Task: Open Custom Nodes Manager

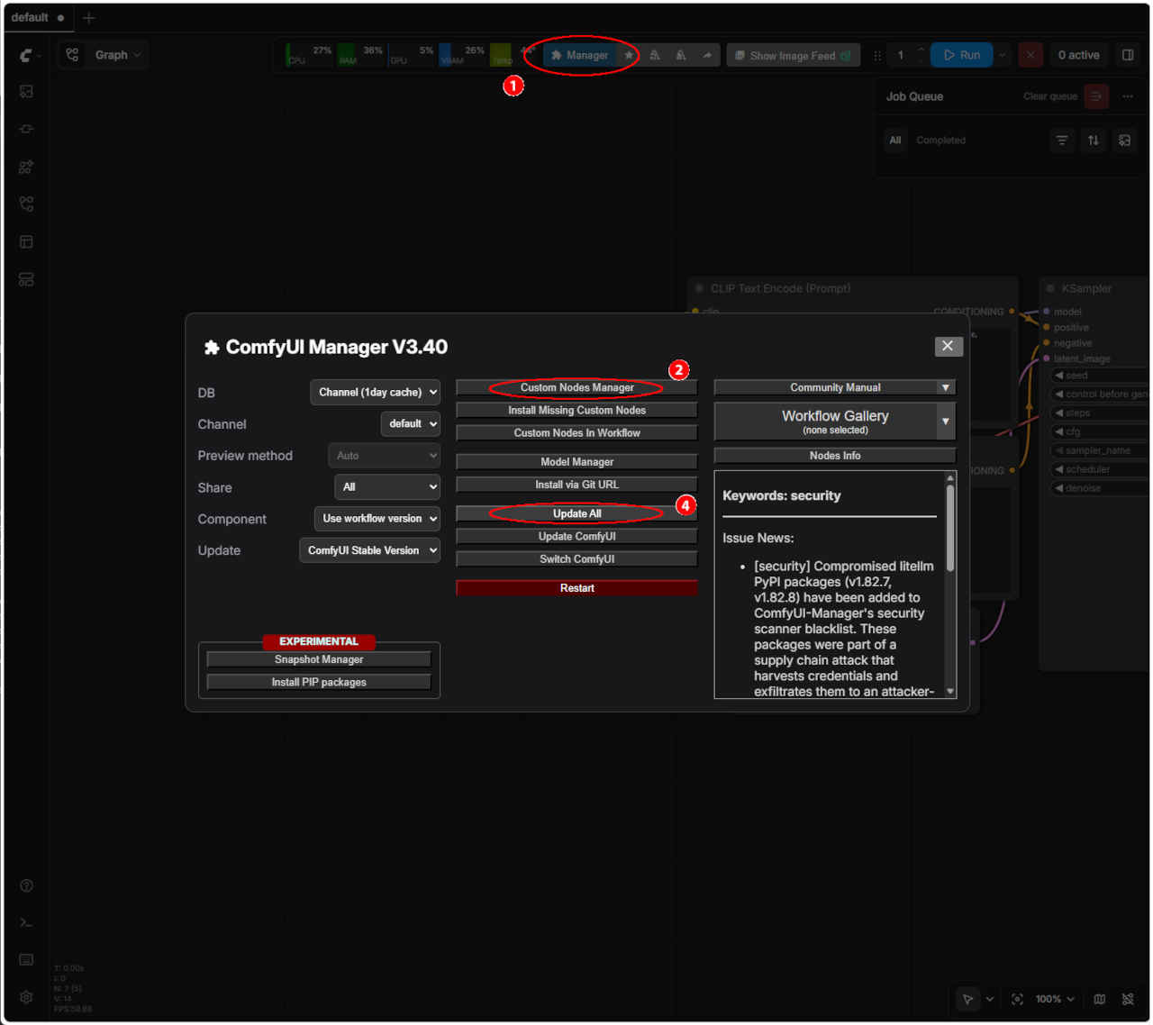Action: pyautogui.click(x=576, y=387)
